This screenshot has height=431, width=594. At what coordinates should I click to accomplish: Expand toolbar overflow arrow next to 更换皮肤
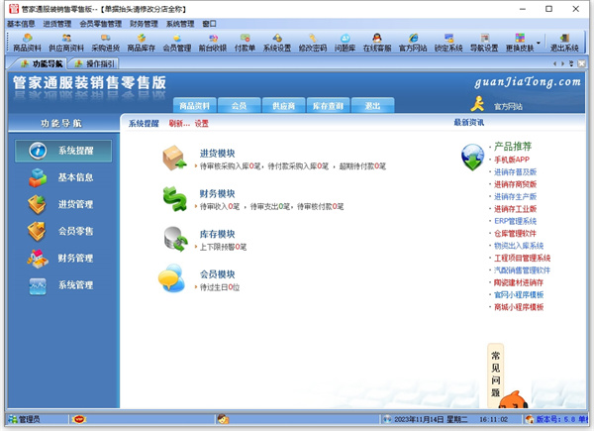(x=539, y=43)
